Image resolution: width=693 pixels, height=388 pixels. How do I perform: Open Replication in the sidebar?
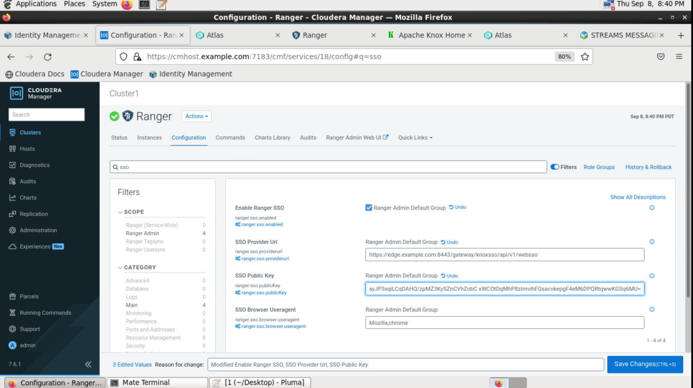pyautogui.click(x=29, y=214)
